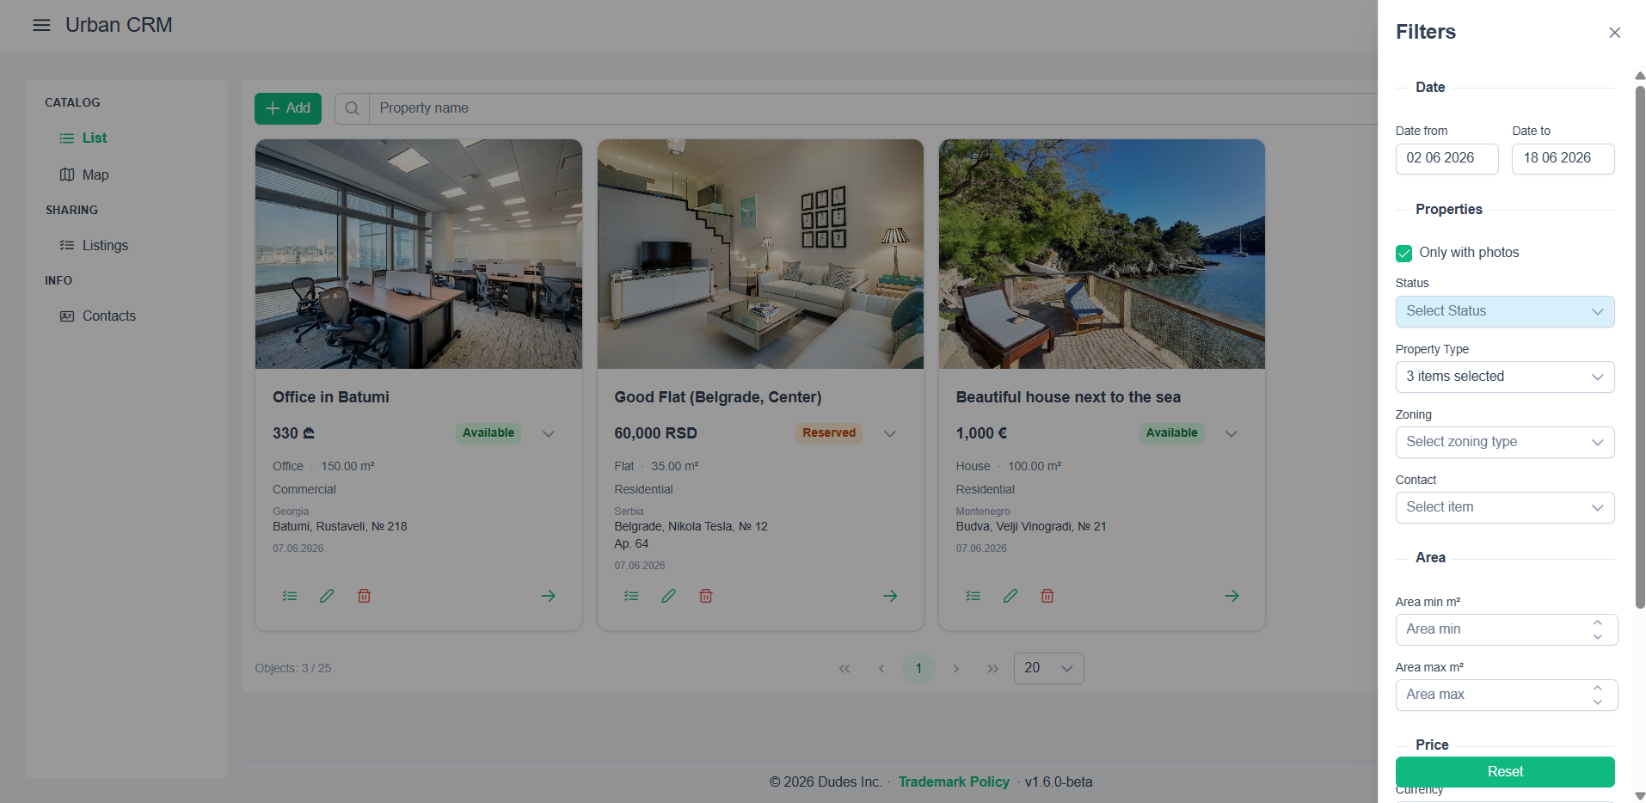Open Property Type dropdown with 3 items selected

point(1505,377)
